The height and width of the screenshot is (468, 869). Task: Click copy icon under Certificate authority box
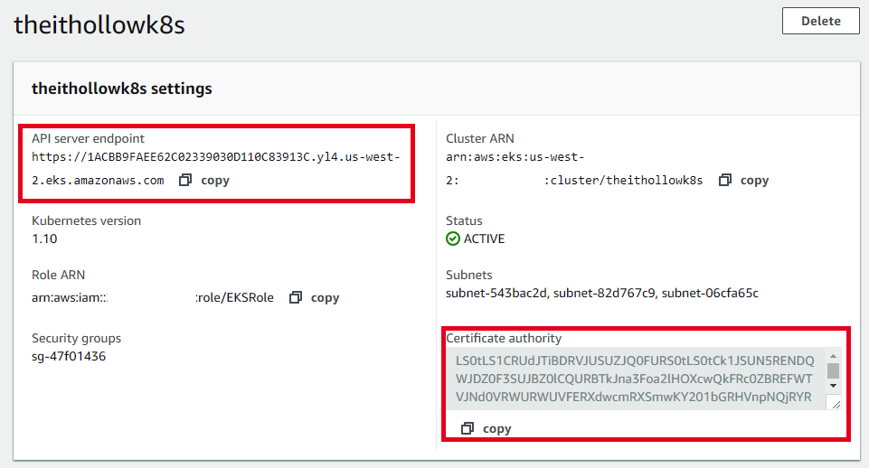[468, 428]
